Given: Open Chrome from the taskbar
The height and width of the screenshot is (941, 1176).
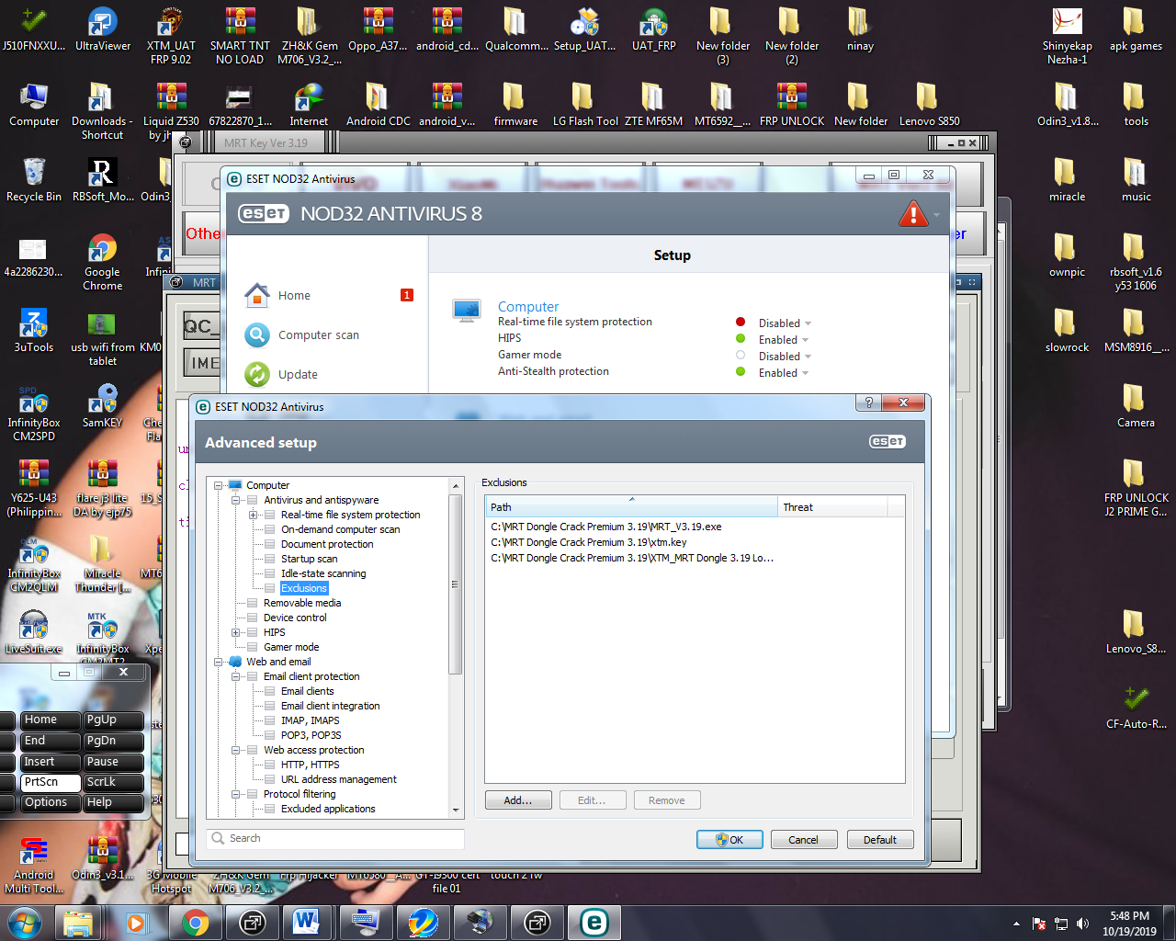Looking at the screenshot, I should click(x=195, y=923).
